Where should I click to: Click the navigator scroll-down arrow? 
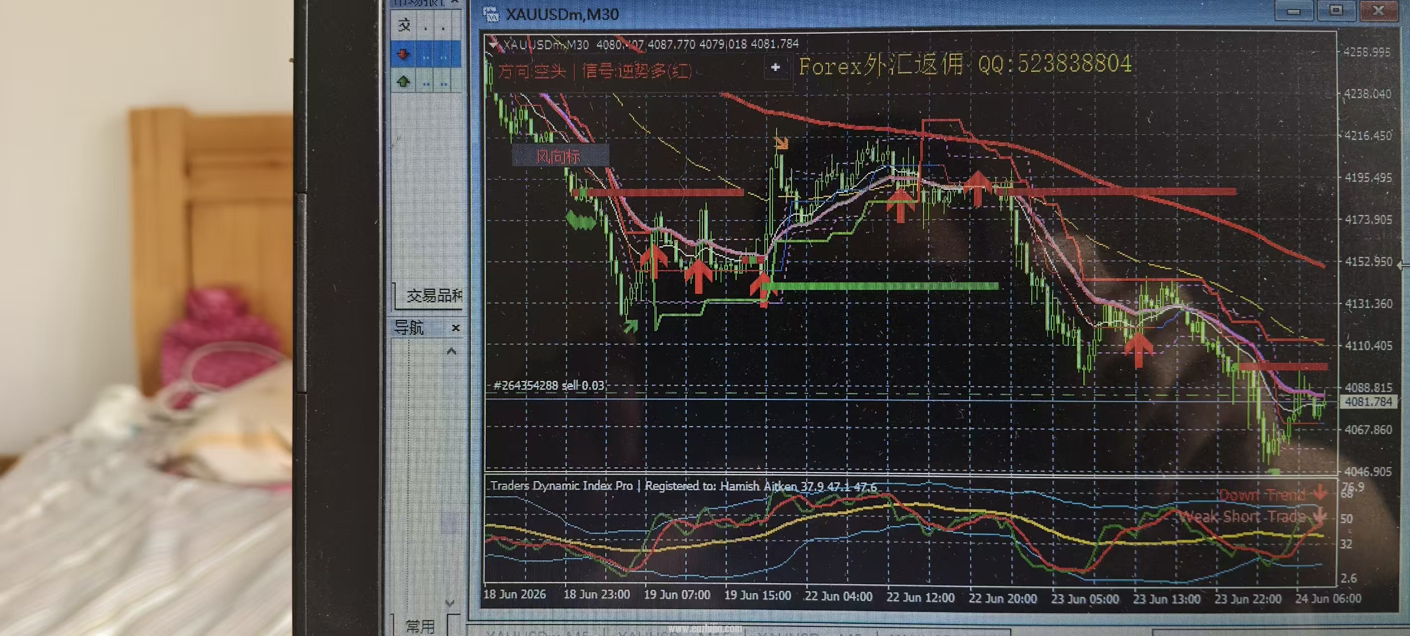point(450,603)
